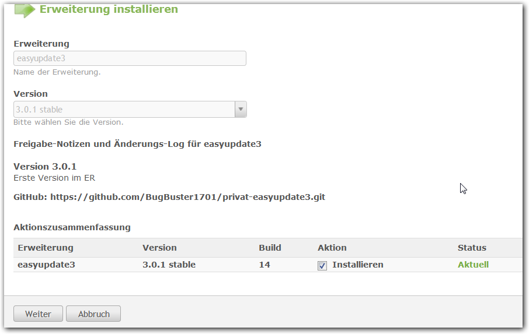Viewport: 529px width, 334px height.
Task: Click the build number 14 cell
Action: (x=264, y=265)
